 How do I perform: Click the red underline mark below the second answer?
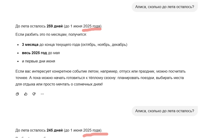point(95,135)
